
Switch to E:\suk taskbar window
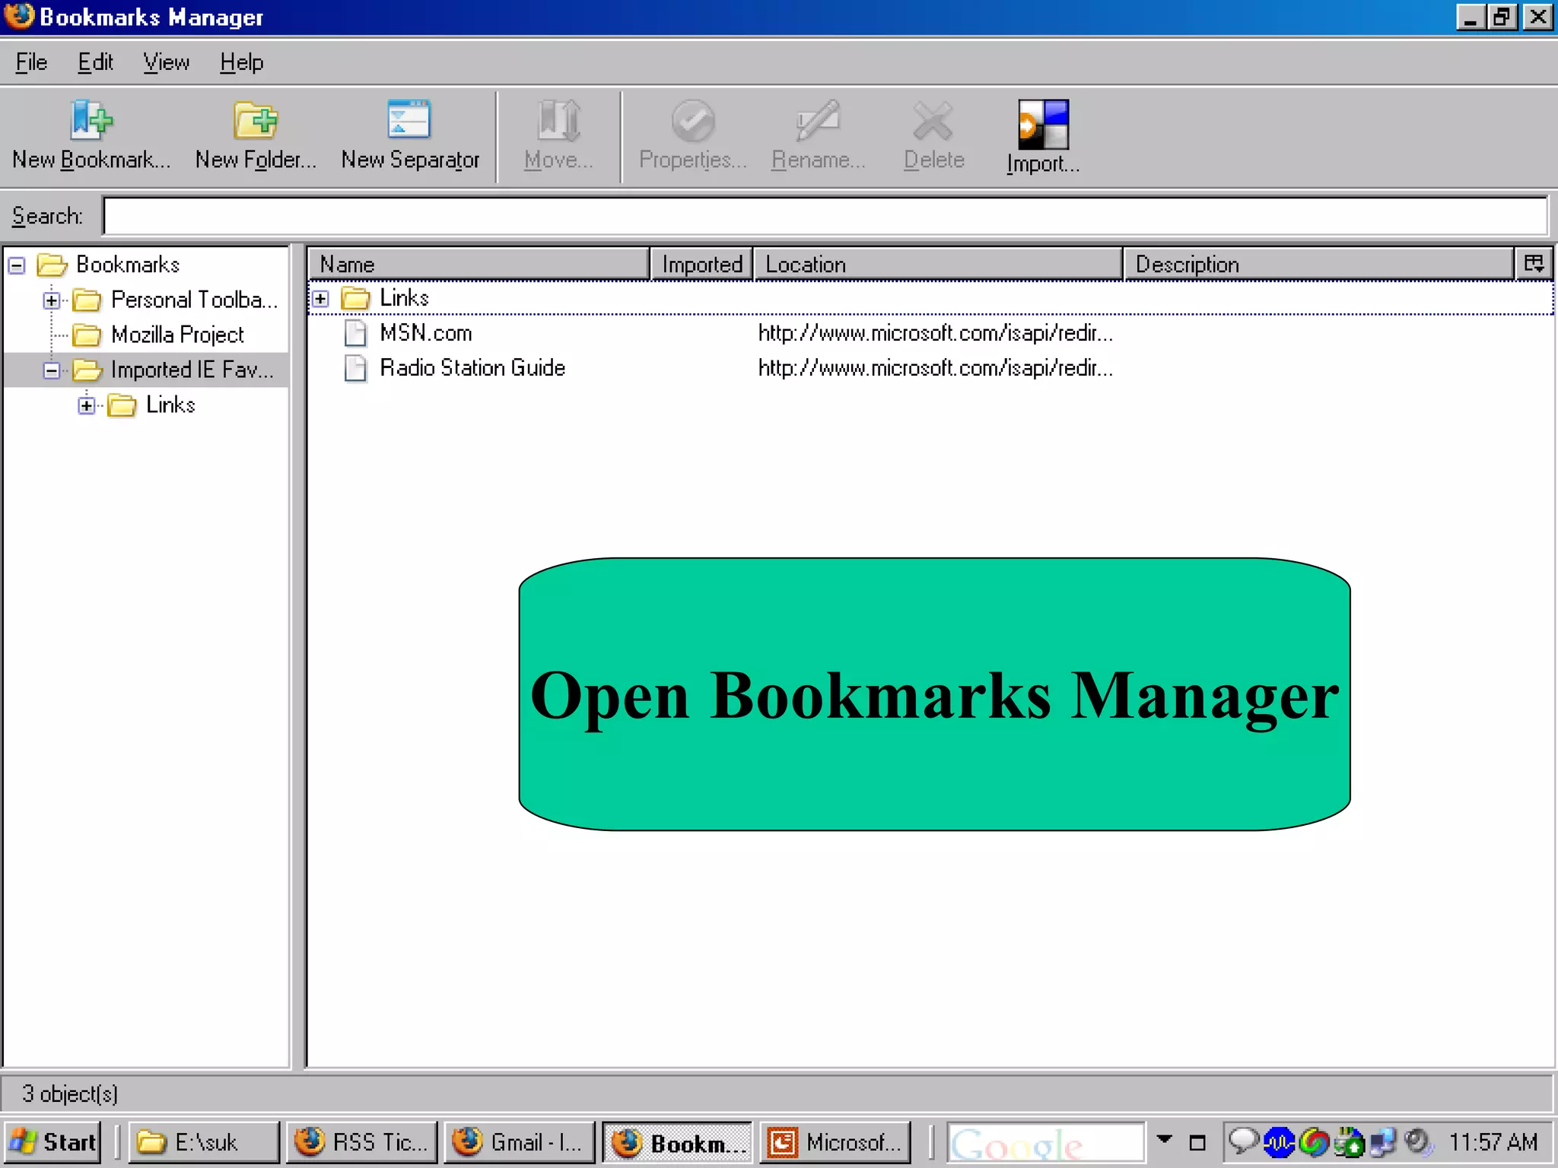(203, 1142)
